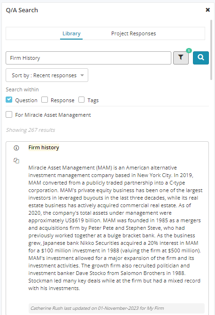215x315 pixels.
Task: Click into the Firm History search field
Action: click(x=88, y=58)
